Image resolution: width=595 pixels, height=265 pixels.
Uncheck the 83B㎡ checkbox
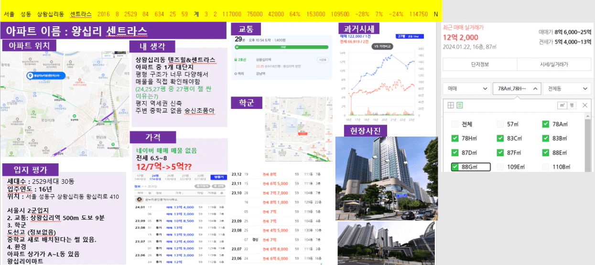click(545, 138)
